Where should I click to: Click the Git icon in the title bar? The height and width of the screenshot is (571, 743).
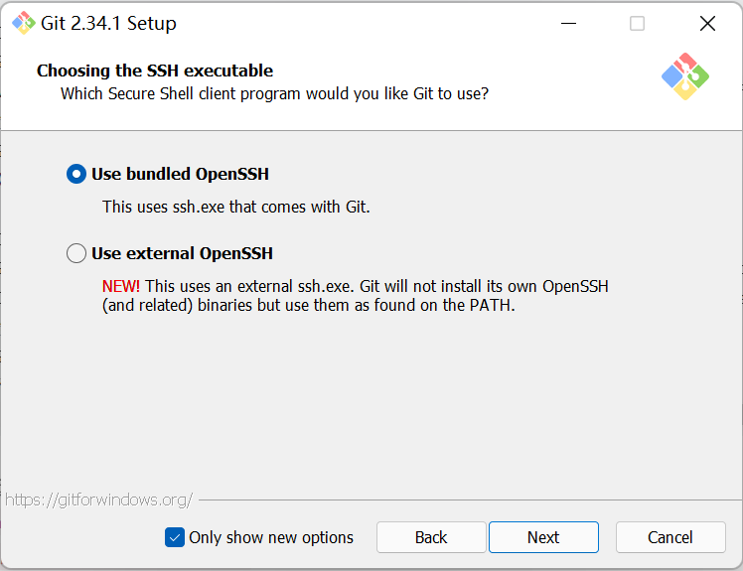pyautogui.click(x=23, y=23)
